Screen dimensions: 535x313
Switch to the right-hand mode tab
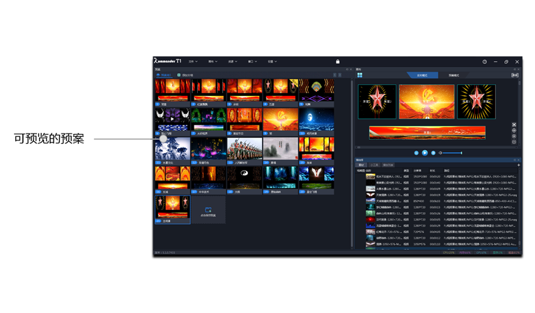[x=453, y=75]
